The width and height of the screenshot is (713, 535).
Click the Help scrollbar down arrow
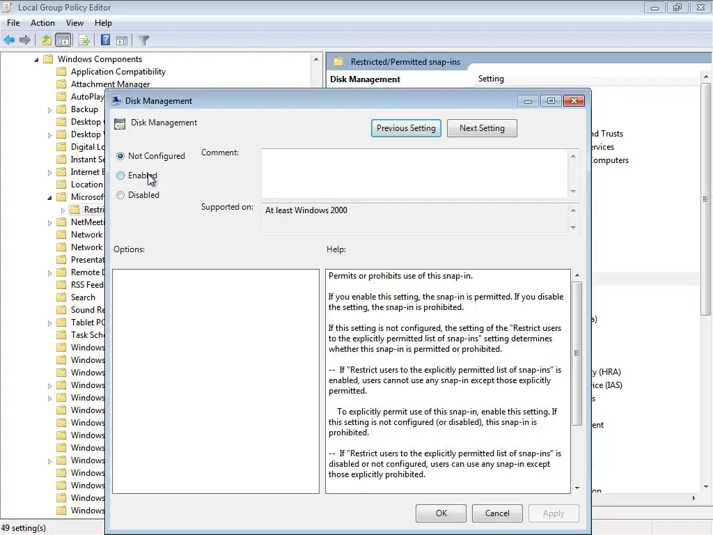(x=577, y=488)
